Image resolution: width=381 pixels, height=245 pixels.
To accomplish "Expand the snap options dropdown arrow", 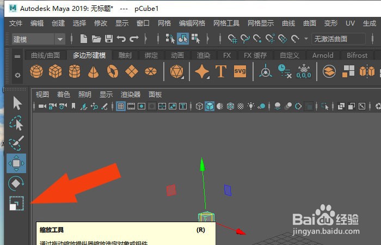I will pyautogui.click(x=306, y=39).
